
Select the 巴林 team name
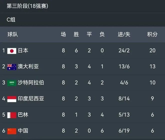(x=23, y=115)
